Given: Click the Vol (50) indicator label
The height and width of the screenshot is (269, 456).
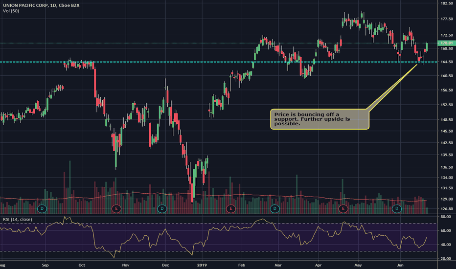Looking at the screenshot, I should [x=11, y=11].
